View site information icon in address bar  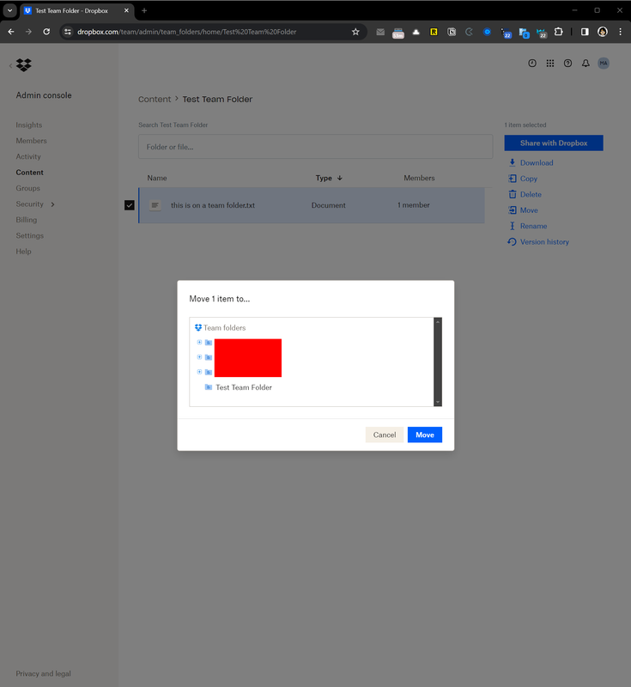pos(68,32)
